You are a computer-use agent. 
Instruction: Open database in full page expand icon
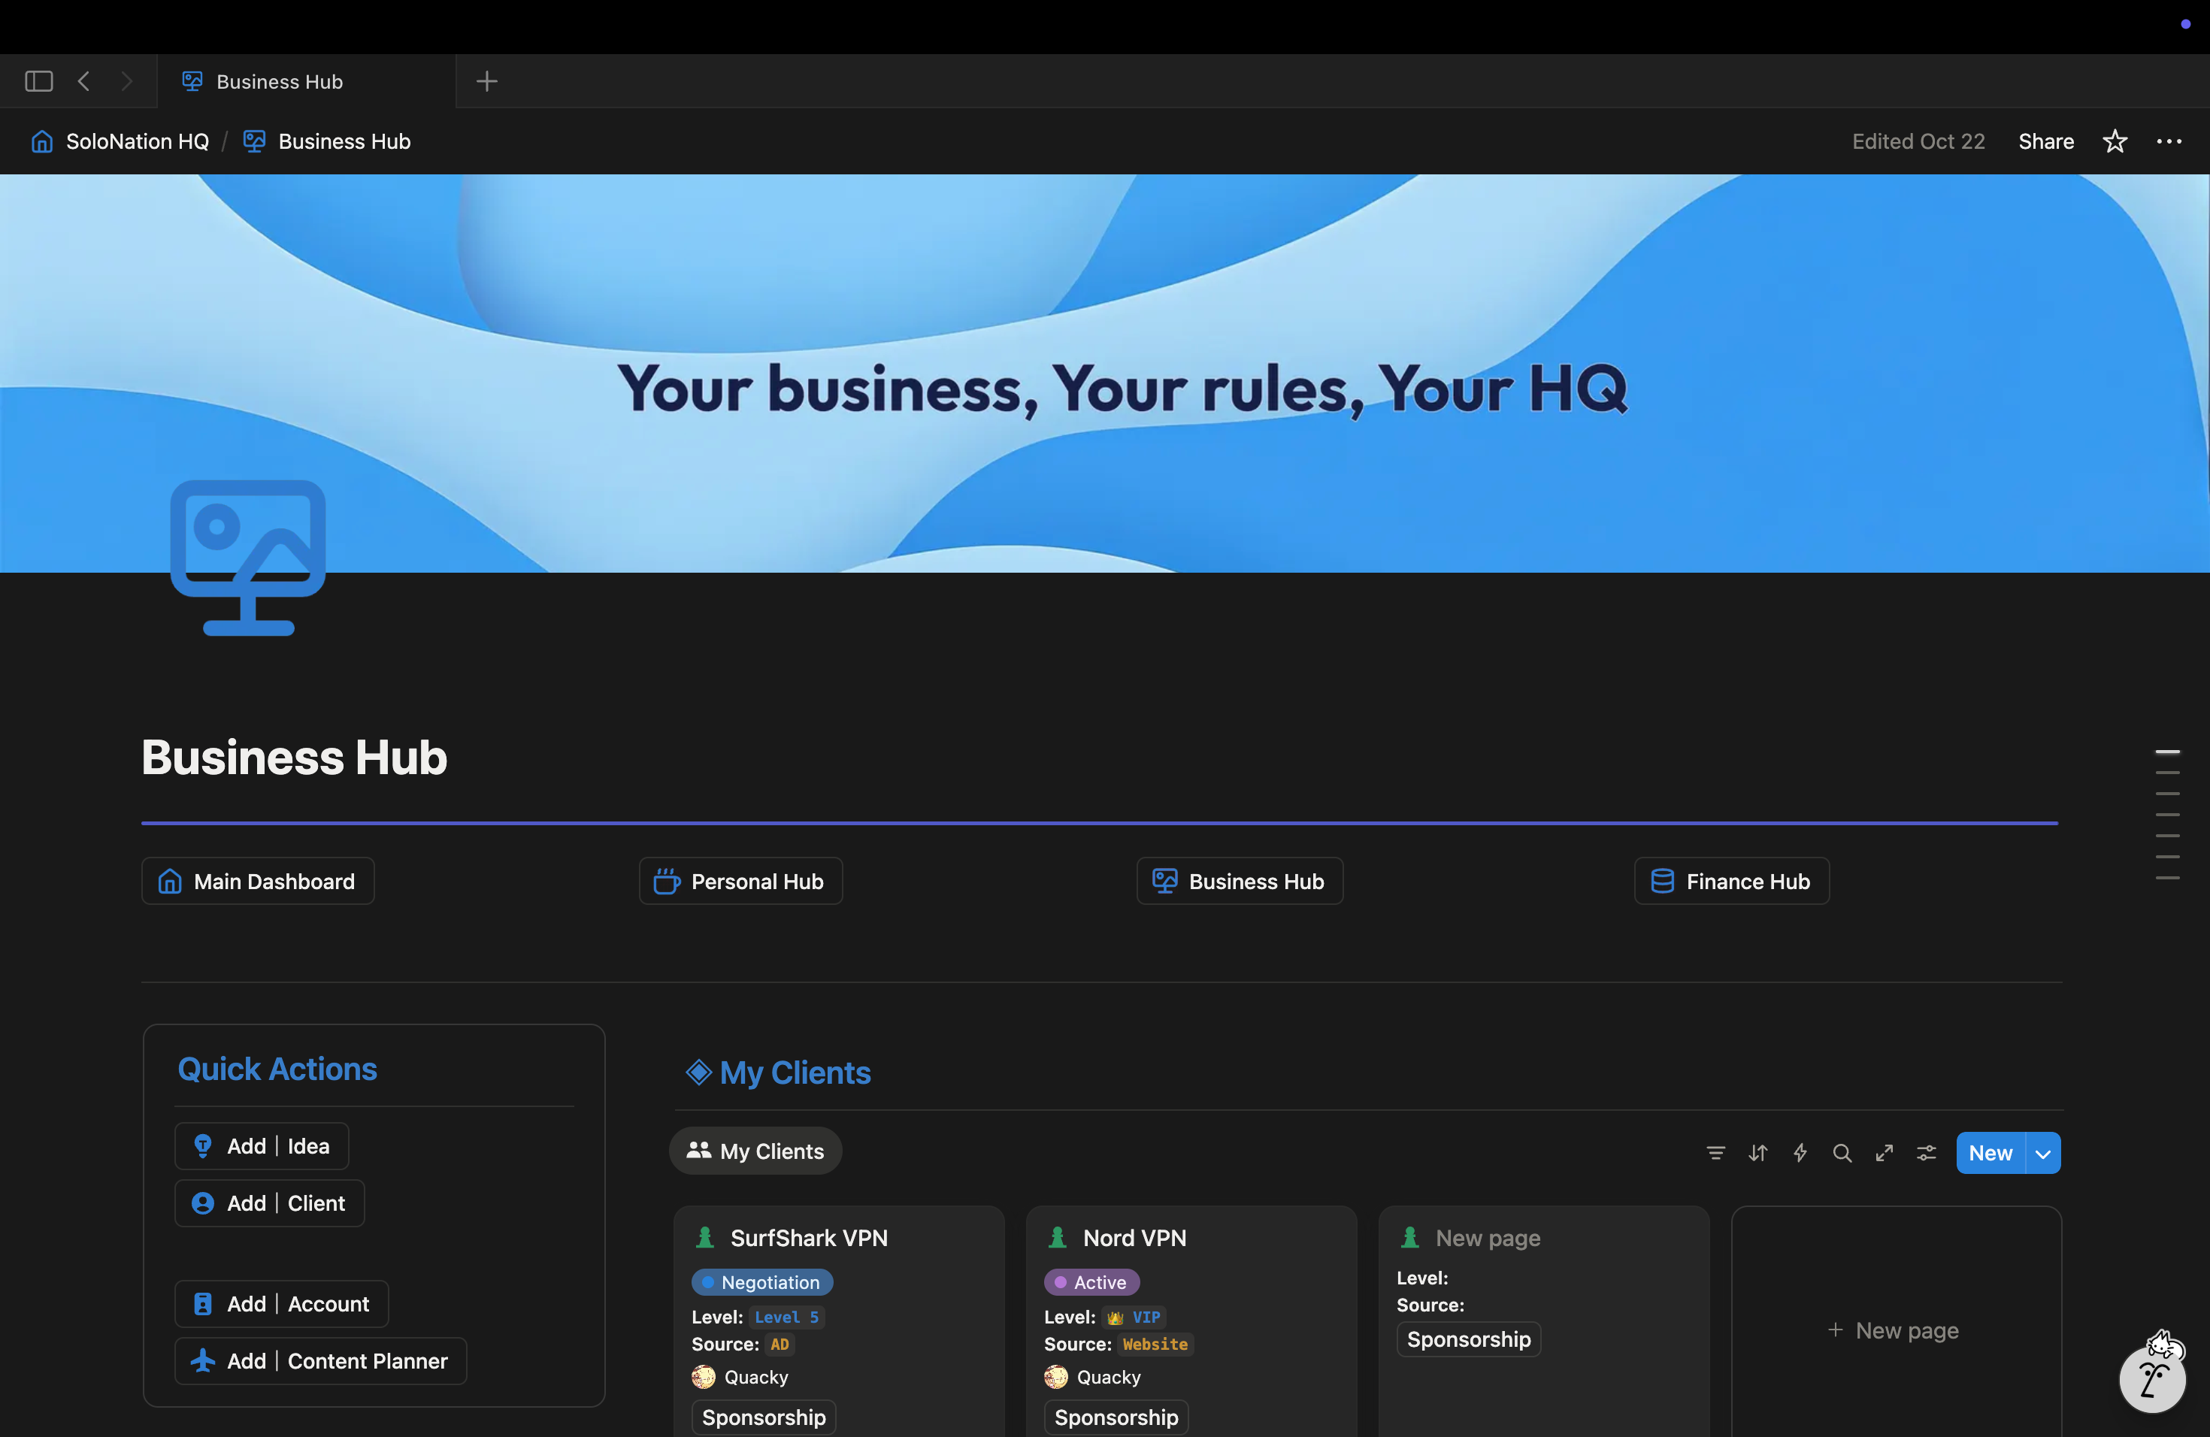click(x=1884, y=1152)
